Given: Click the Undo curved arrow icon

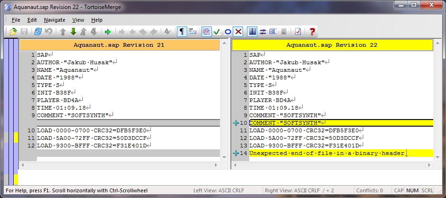Looking at the screenshot, I should [49, 32].
